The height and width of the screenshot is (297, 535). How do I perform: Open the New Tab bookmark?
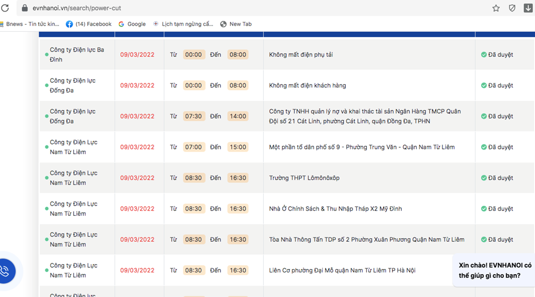click(x=236, y=24)
